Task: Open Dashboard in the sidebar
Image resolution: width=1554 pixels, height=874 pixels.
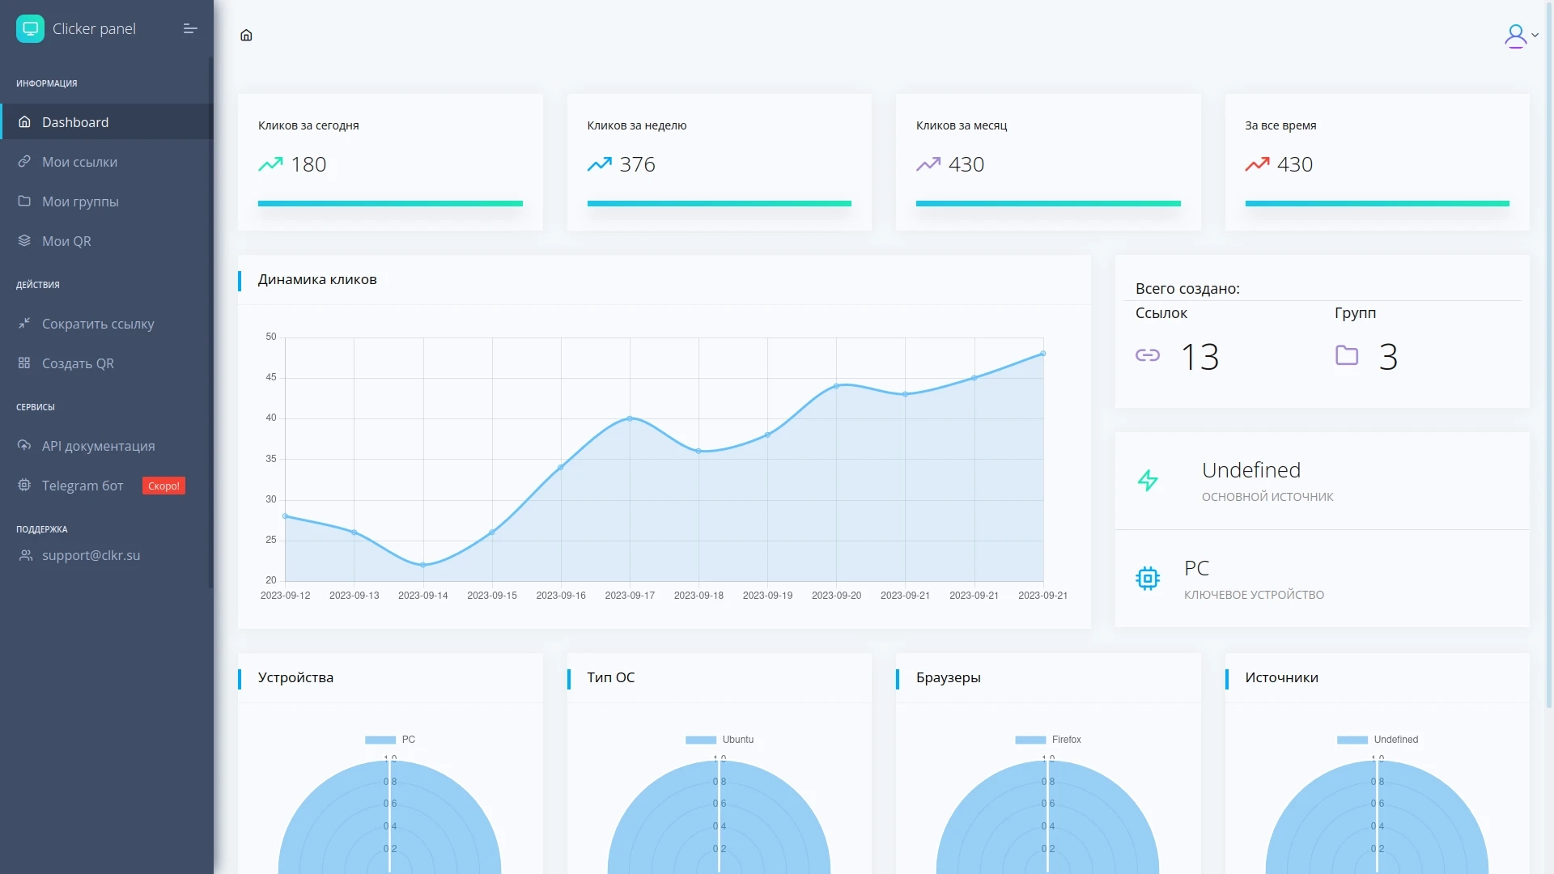Action: (x=107, y=121)
